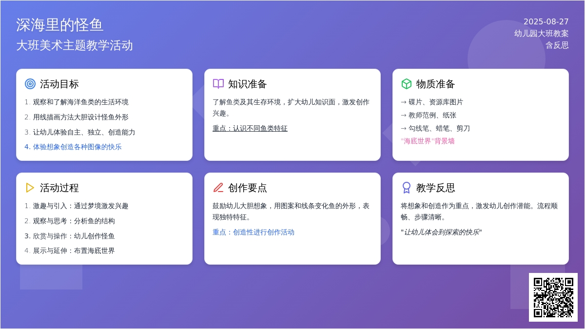Click the blue item 体验想象创造各种图像的快乐

point(78,147)
